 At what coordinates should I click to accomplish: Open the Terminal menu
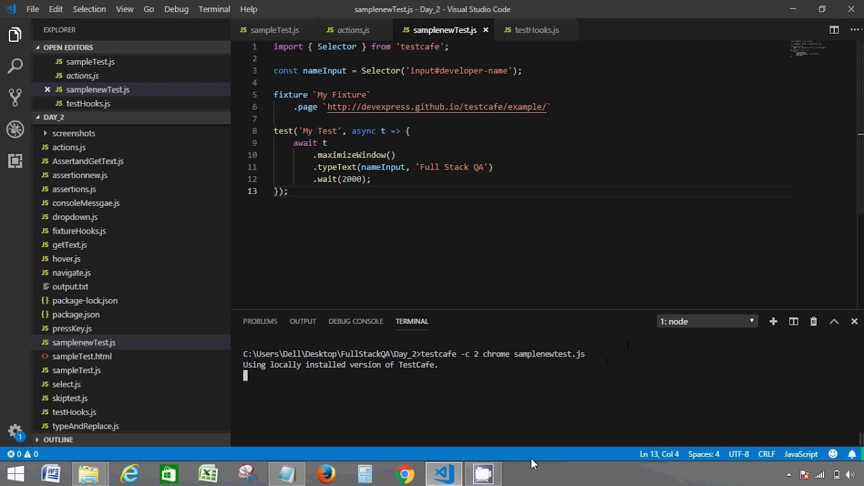(214, 9)
